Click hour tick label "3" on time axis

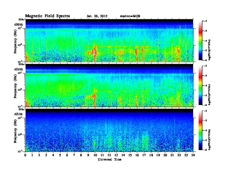(46, 155)
